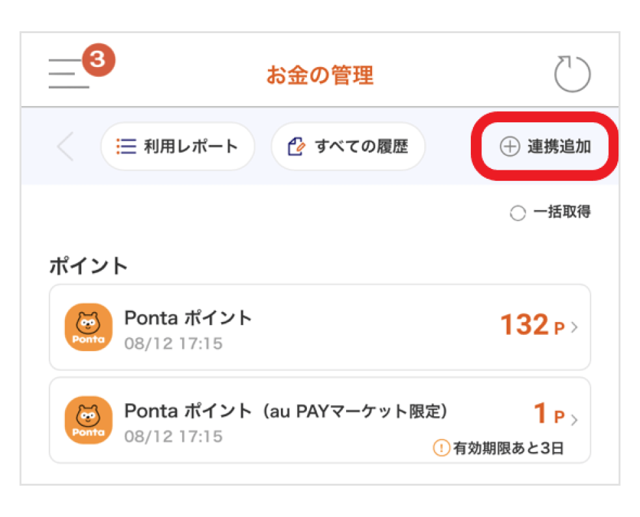Expand the 1 P points row chevron
This screenshot has height=517, width=640.
pos(574,419)
